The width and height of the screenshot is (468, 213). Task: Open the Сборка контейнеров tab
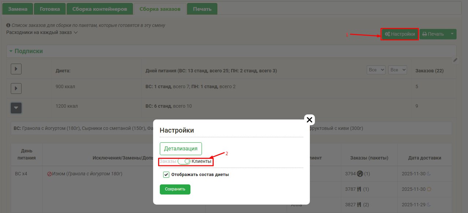[100, 9]
